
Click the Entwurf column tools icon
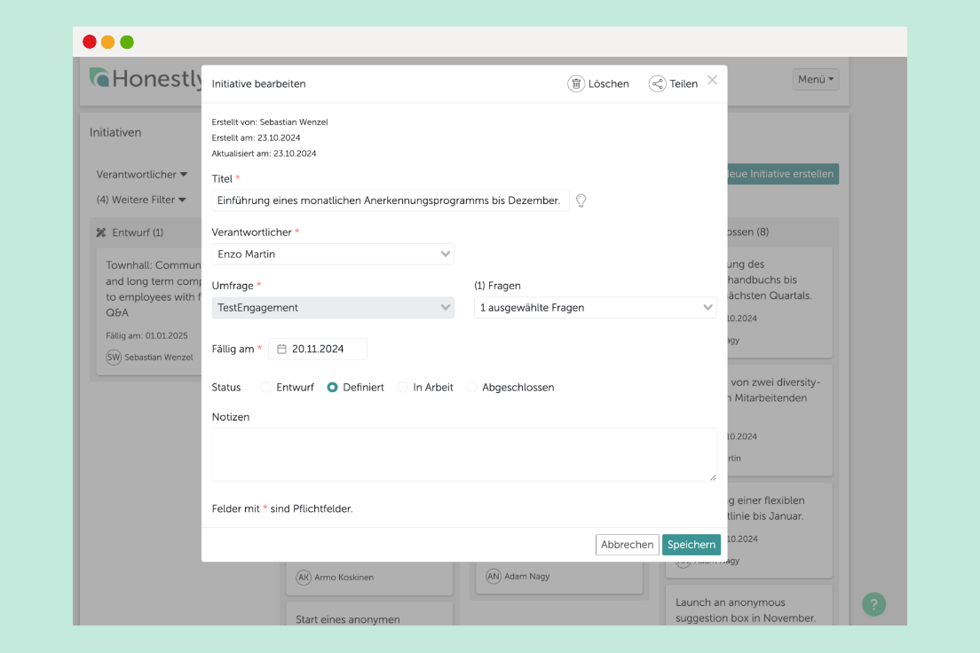(100, 232)
